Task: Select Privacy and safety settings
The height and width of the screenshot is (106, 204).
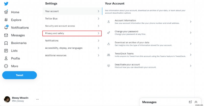Action: 72,33
